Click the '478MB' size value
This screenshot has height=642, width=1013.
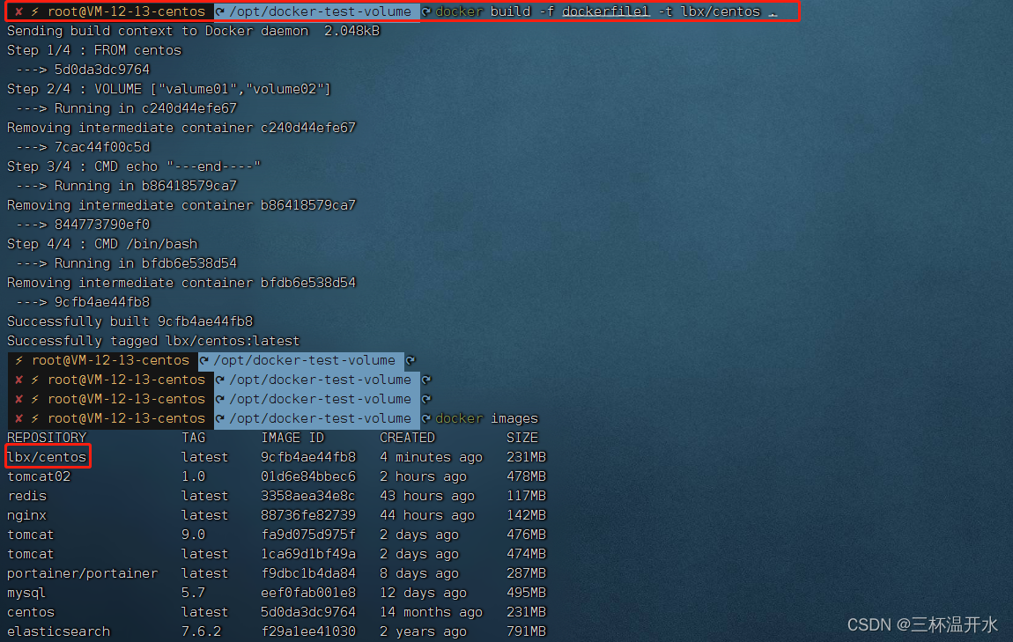527,476
